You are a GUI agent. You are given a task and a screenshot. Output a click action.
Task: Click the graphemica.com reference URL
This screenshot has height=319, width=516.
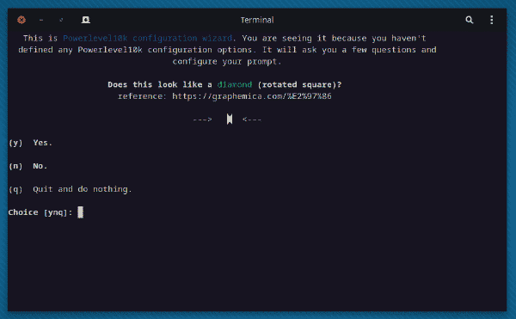(x=252, y=96)
